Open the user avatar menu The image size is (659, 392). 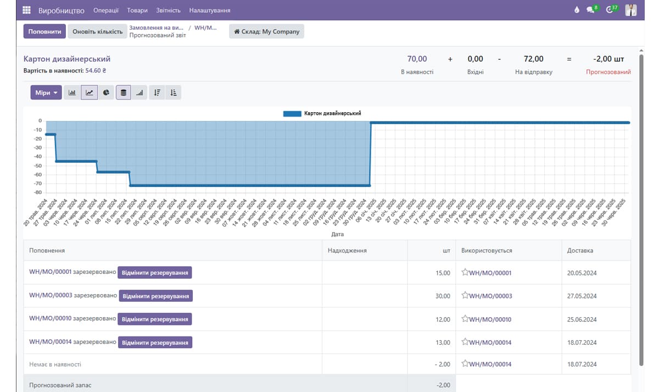pos(630,10)
